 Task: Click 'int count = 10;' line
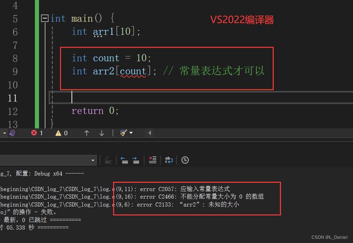tap(111, 58)
